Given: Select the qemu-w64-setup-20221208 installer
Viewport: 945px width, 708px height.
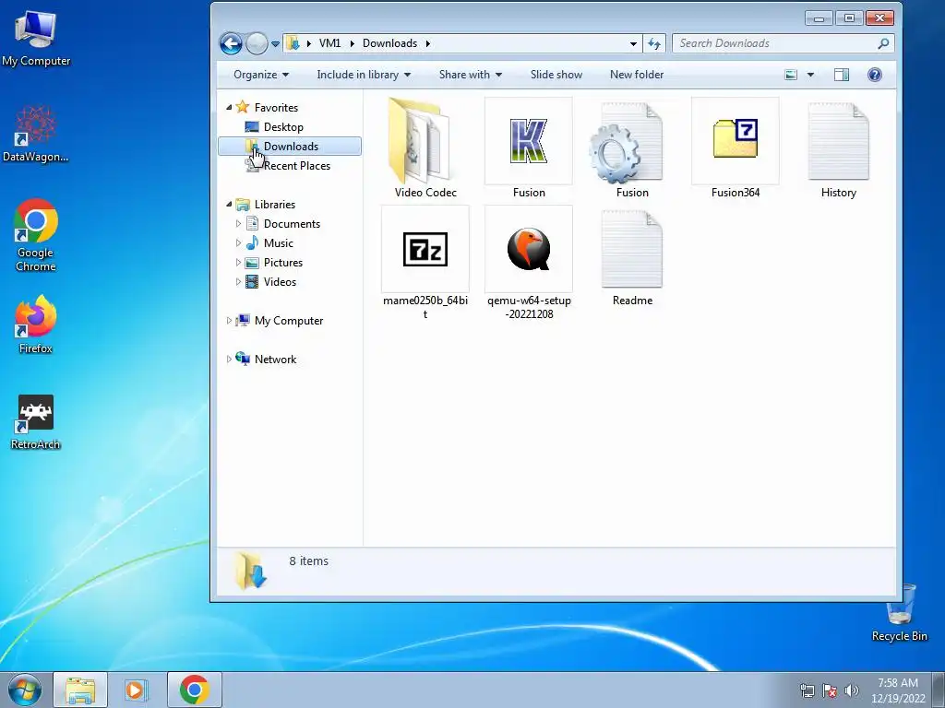Looking at the screenshot, I should [x=529, y=263].
